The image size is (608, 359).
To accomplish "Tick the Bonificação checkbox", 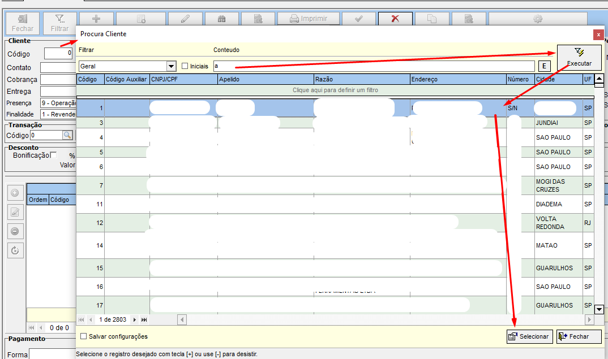I will tap(54, 155).
